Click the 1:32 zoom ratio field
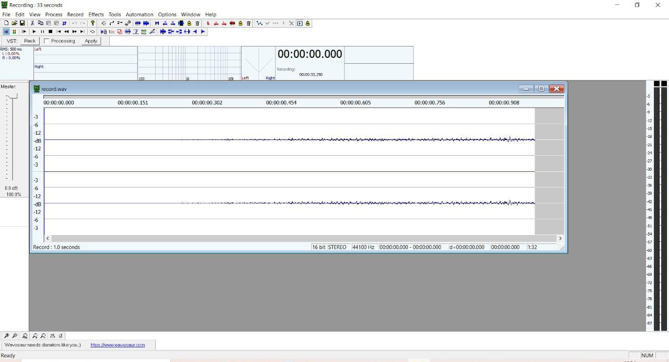Viewport: 669px width, 362px height. [533, 247]
